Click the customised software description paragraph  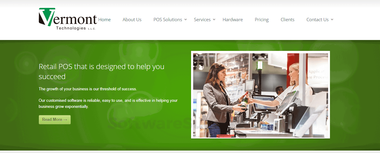click(x=108, y=103)
